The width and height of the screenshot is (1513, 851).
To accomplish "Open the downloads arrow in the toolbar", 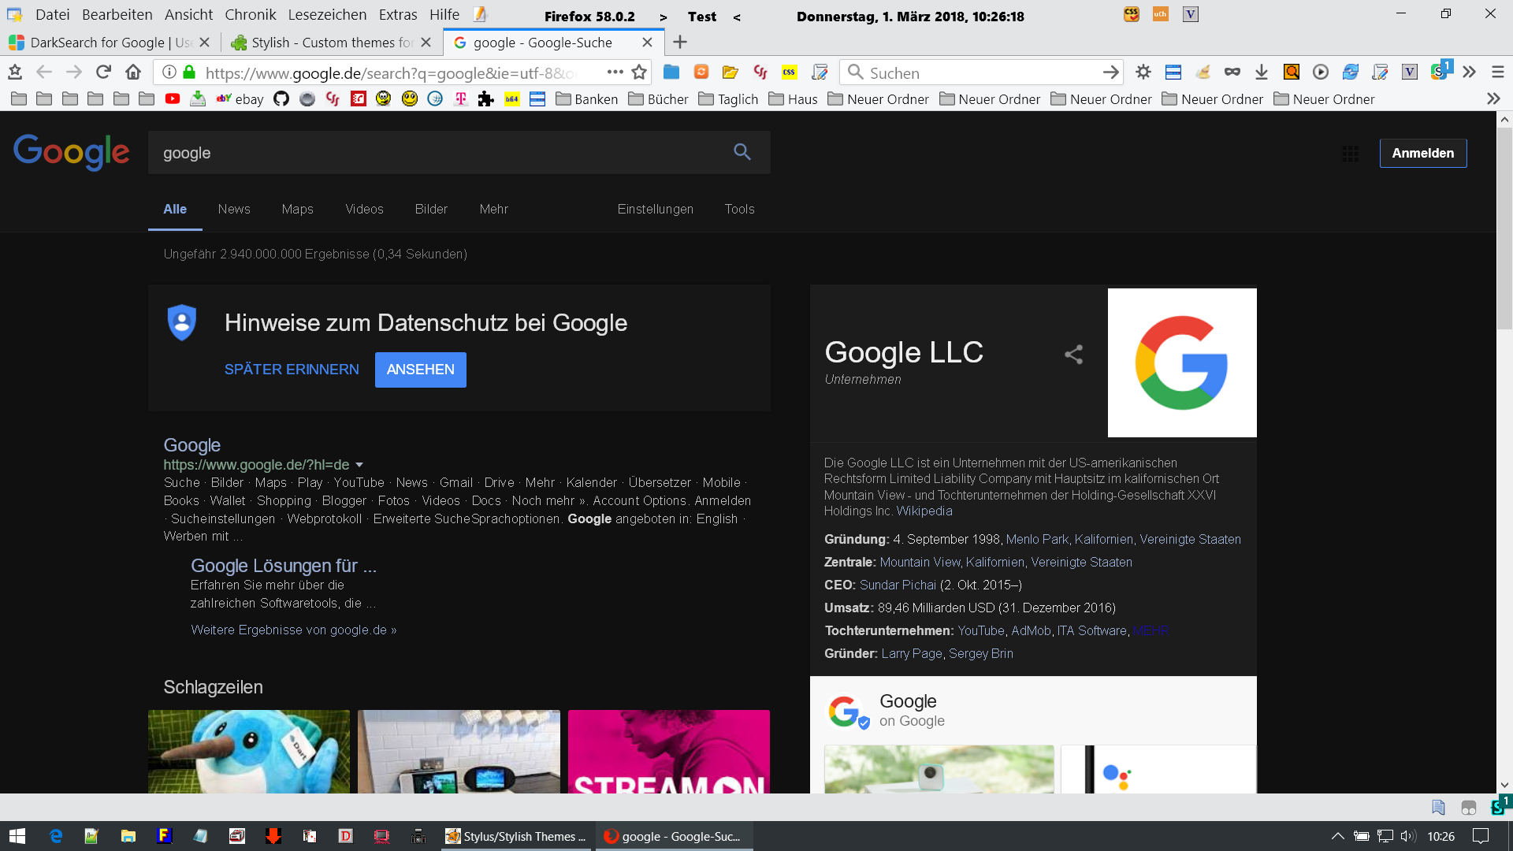I will [x=1261, y=72].
